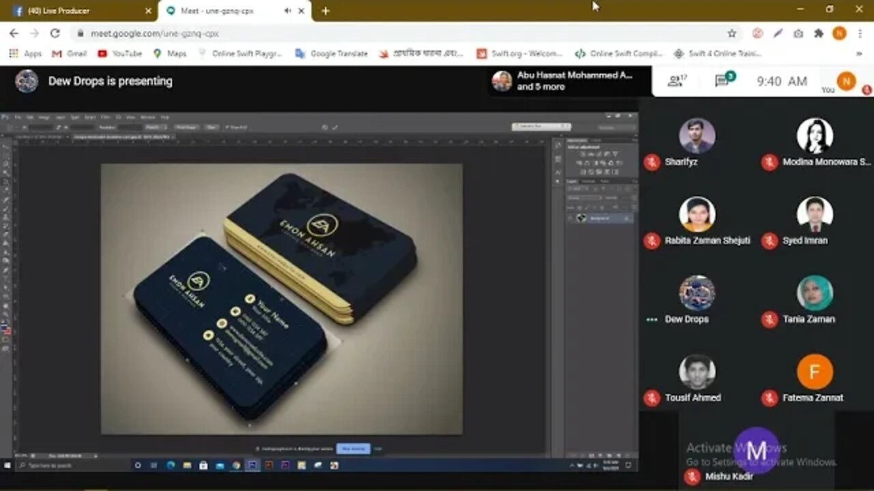Select Dew Drops participant tile
This screenshot has width=874, height=491.
pos(697,301)
